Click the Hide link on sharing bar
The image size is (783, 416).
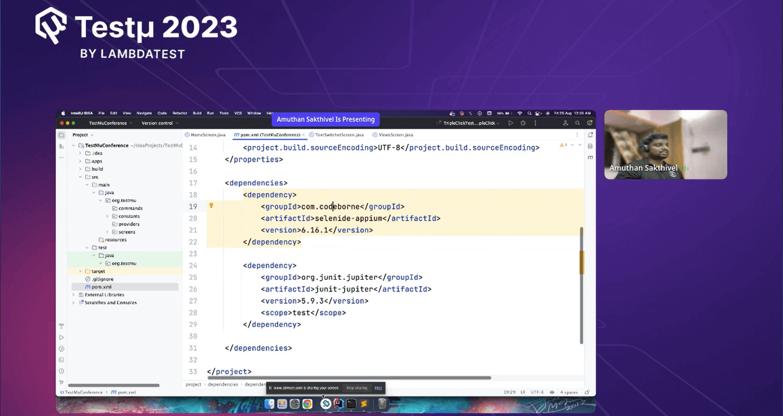(378, 388)
